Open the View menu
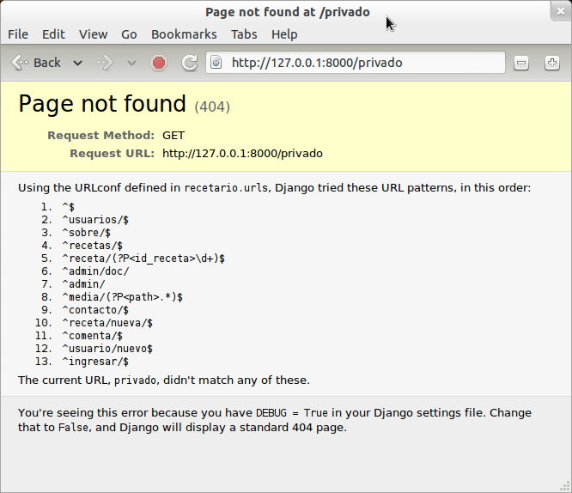Viewport: 572px width, 493px height. coord(94,34)
